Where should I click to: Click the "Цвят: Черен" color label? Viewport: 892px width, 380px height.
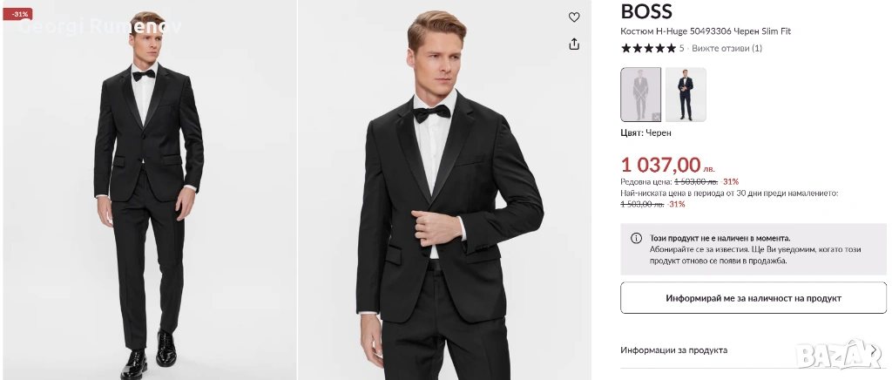[645, 132]
